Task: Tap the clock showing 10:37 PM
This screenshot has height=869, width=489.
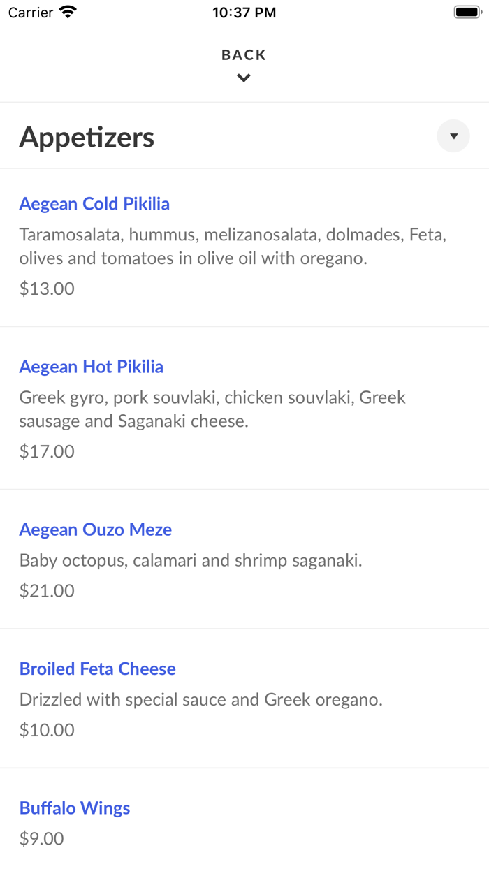Action: (x=244, y=12)
